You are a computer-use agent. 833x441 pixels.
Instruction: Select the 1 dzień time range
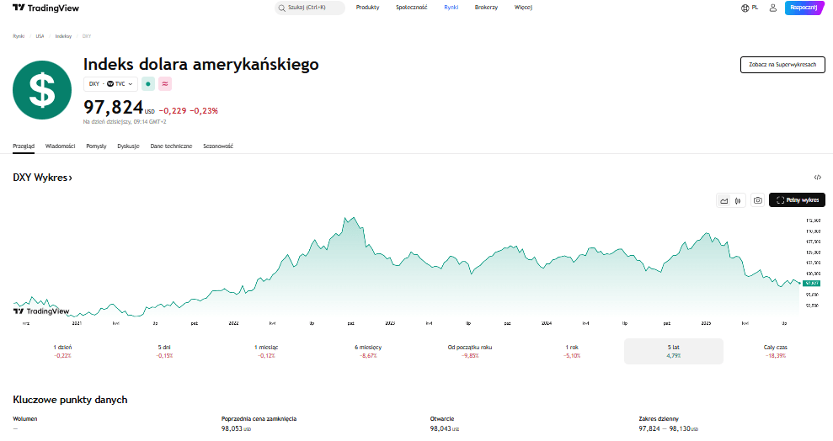click(x=62, y=351)
